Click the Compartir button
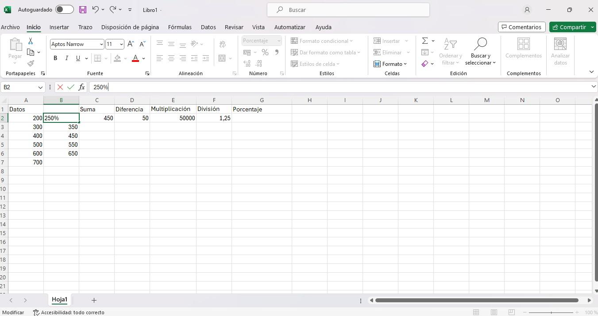The width and height of the screenshot is (598, 316). coord(569,27)
